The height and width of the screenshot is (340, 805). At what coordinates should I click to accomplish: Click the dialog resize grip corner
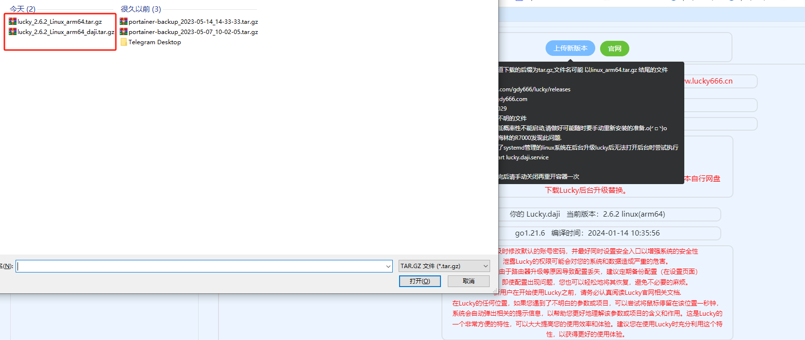(x=495, y=291)
